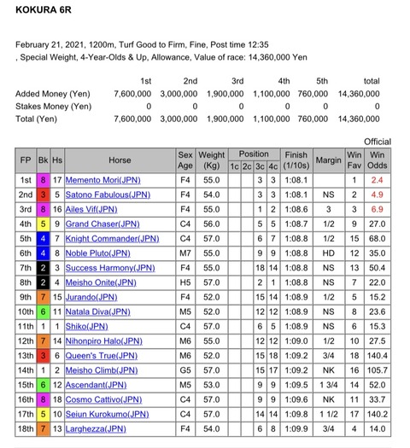Image resolution: width=410 pixels, height=448 pixels.
Task: Click the Official label above the table
Action: tap(378, 142)
